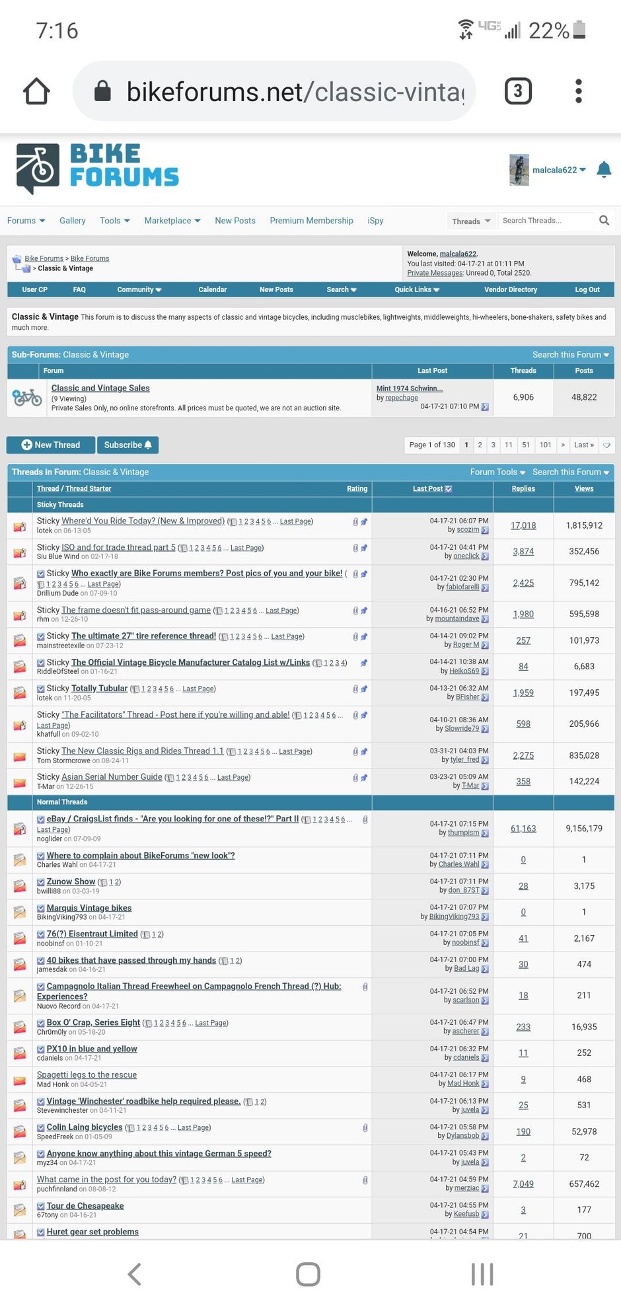Expand the Tools dropdown menu
Viewport: 621px width, 1311px height.
coord(115,221)
